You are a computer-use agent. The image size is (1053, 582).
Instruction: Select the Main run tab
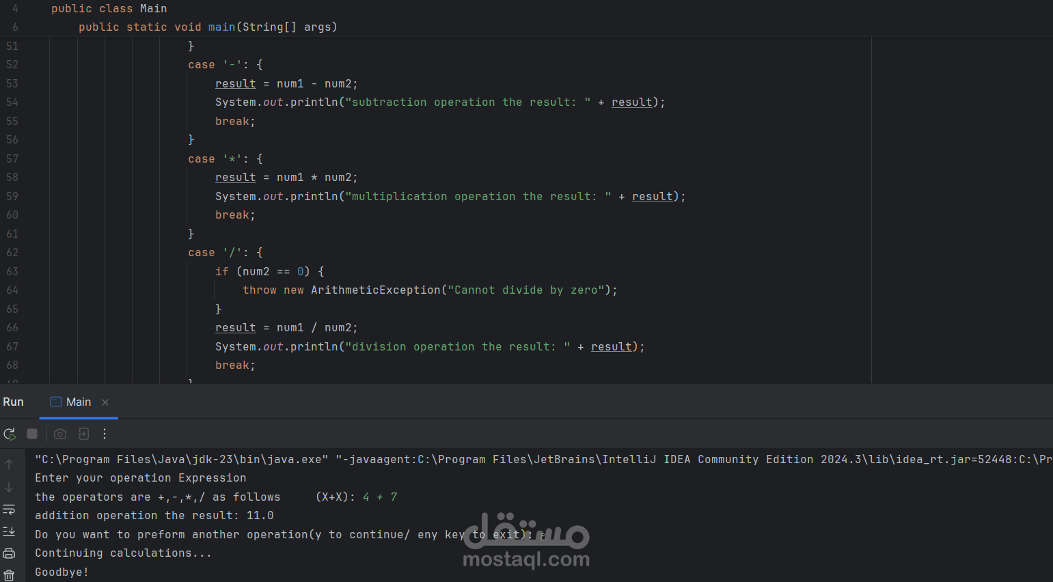(79, 402)
